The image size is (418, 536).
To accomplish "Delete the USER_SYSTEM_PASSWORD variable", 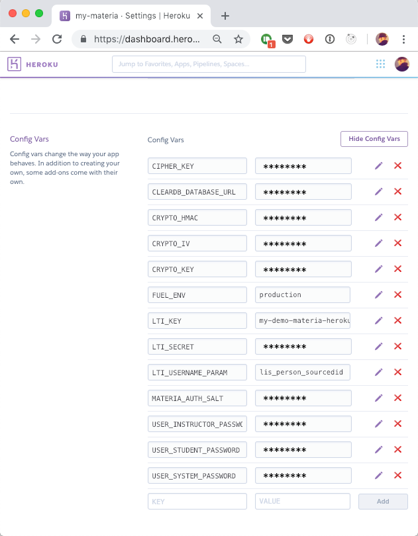I will (x=397, y=476).
